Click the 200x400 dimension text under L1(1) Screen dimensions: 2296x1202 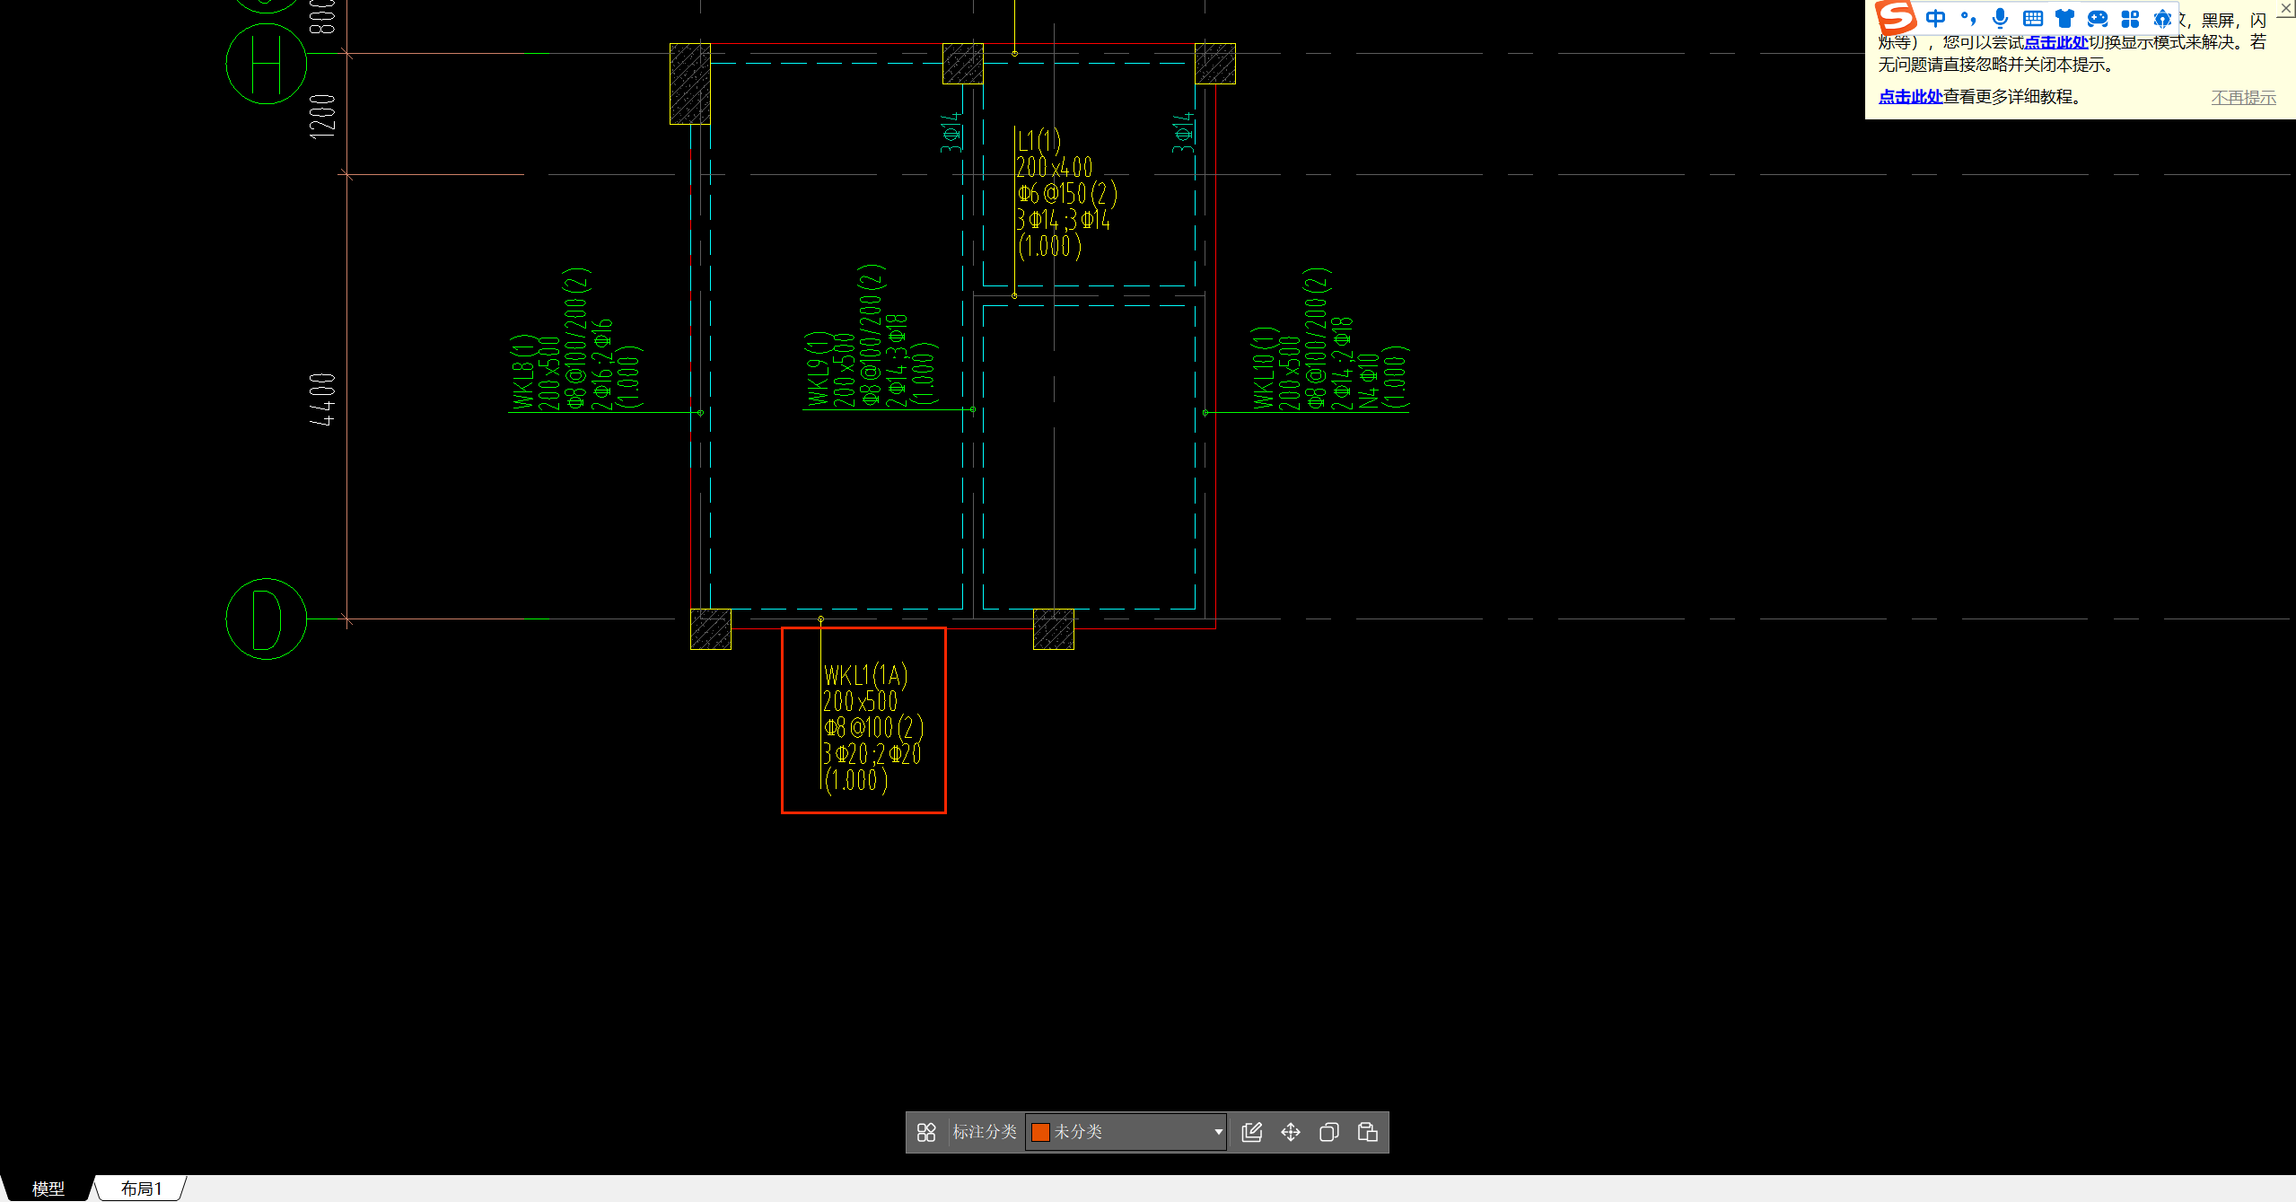coord(1055,167)
